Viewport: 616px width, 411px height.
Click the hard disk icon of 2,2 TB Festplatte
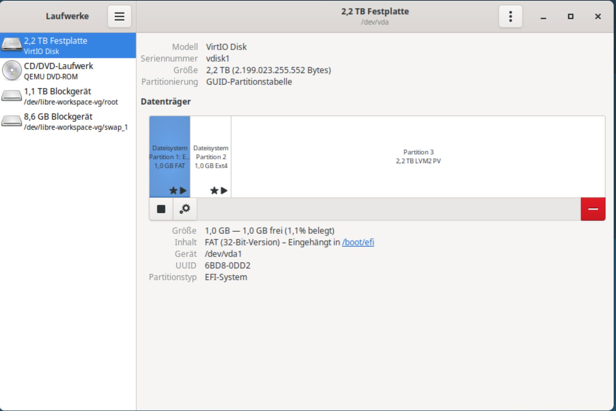(x=12, y=45)
